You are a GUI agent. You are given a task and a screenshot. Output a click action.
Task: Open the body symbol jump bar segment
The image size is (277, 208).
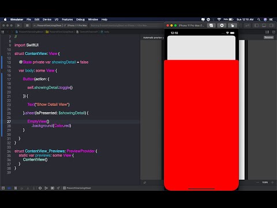click(105, 32)
